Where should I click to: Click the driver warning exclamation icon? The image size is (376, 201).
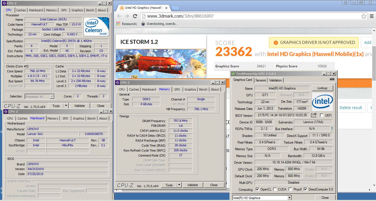point(275,43)
